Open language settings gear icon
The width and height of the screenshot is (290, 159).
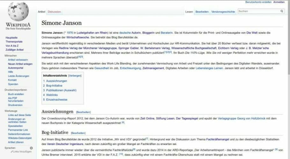31,148
